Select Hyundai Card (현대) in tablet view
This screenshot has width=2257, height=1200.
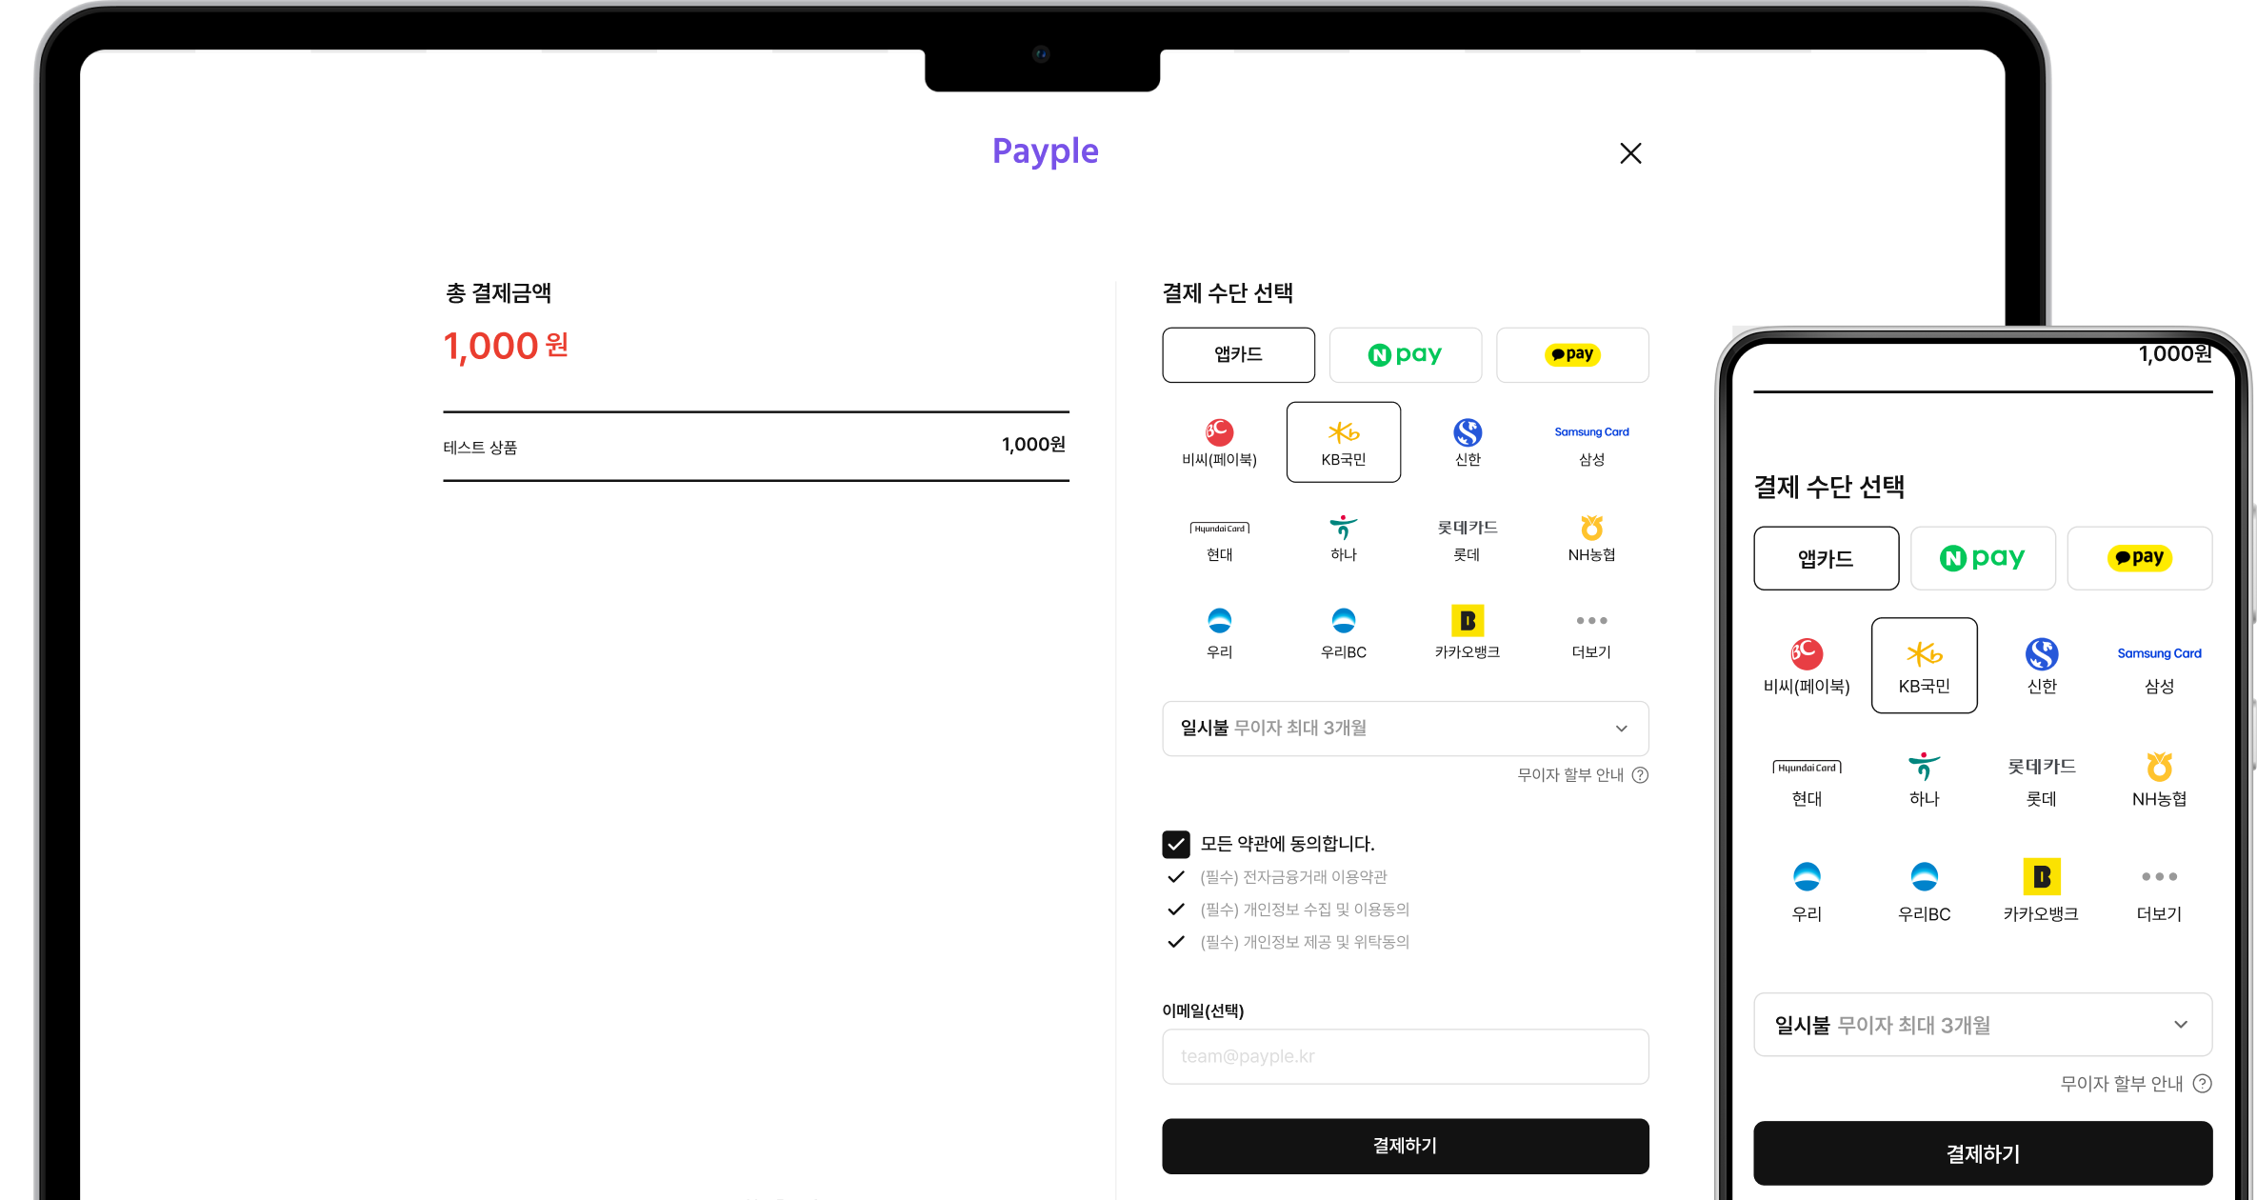coord(1219,540)
